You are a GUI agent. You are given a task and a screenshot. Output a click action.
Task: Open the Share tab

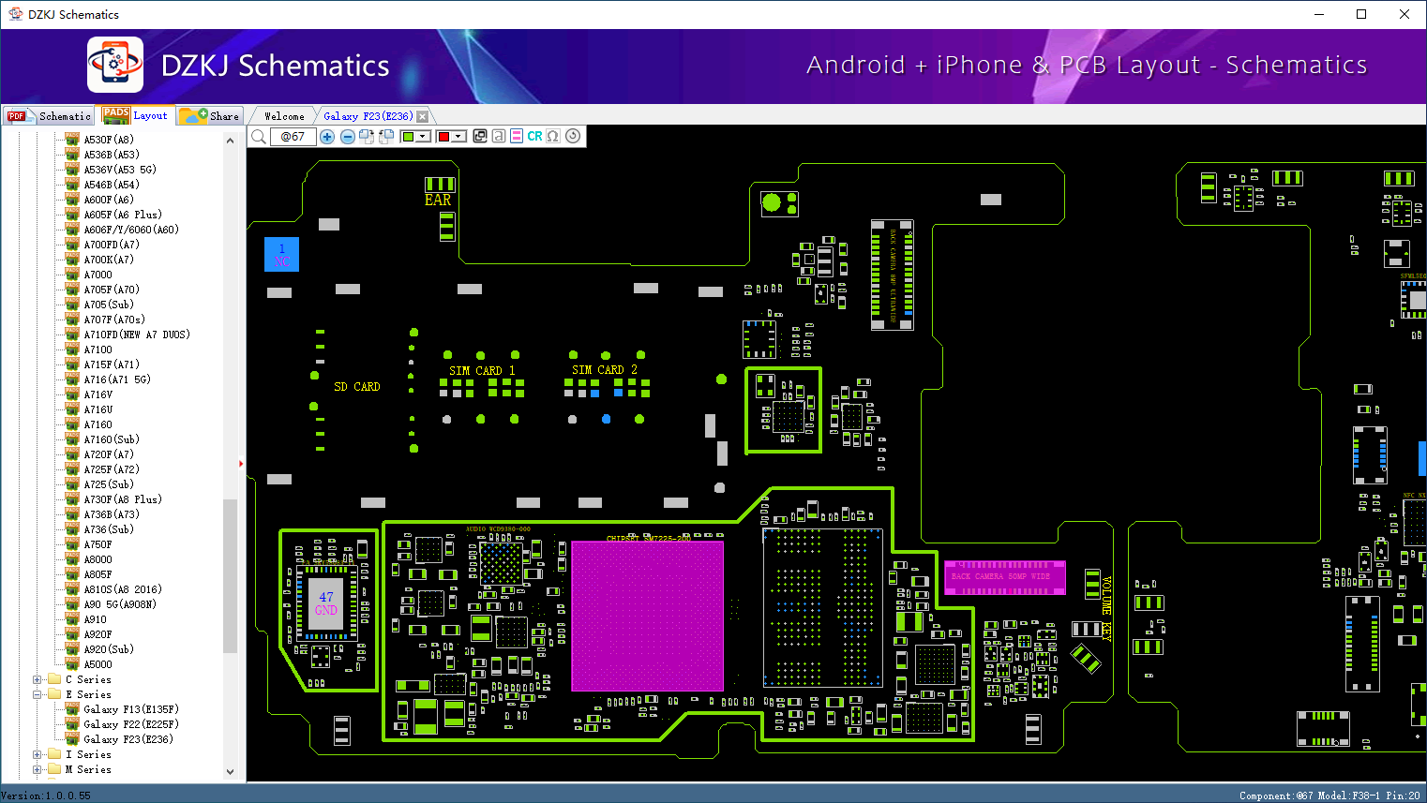[x=210, y=116]
